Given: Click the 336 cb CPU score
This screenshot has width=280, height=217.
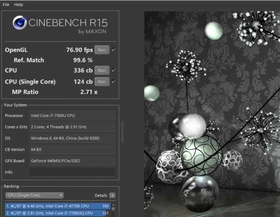Looking at the screenshot, I should [x=83, y=70].
